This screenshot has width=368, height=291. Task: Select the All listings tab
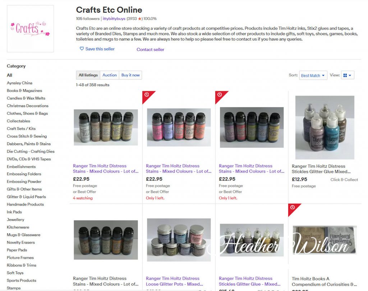point(88,75)
